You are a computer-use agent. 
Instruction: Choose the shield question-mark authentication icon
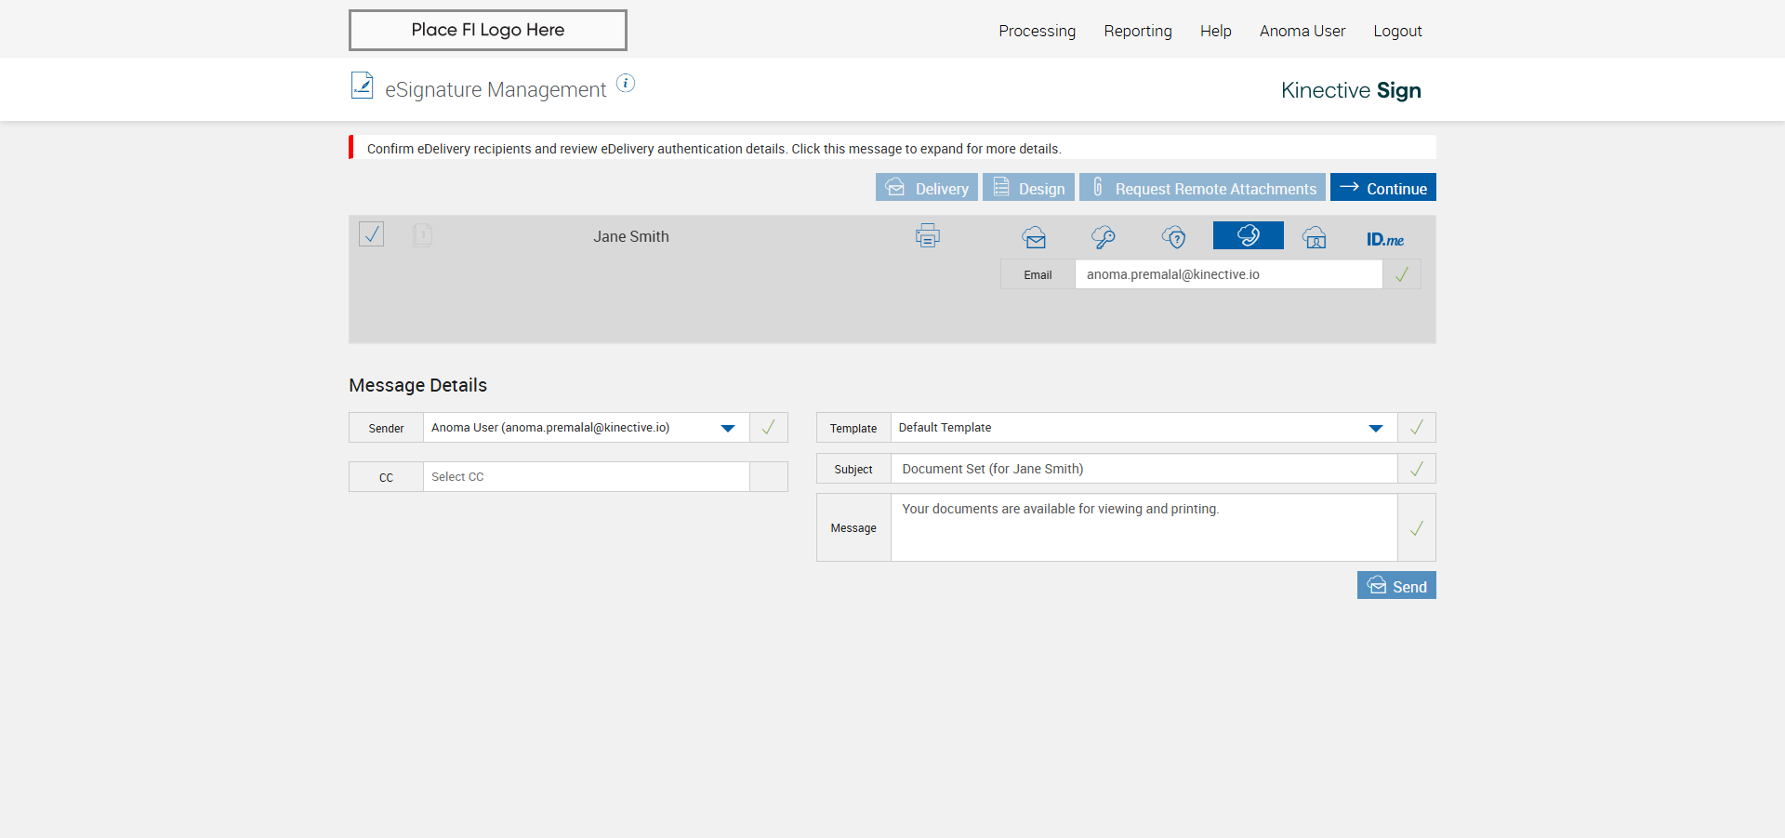tap(1174, 237)
